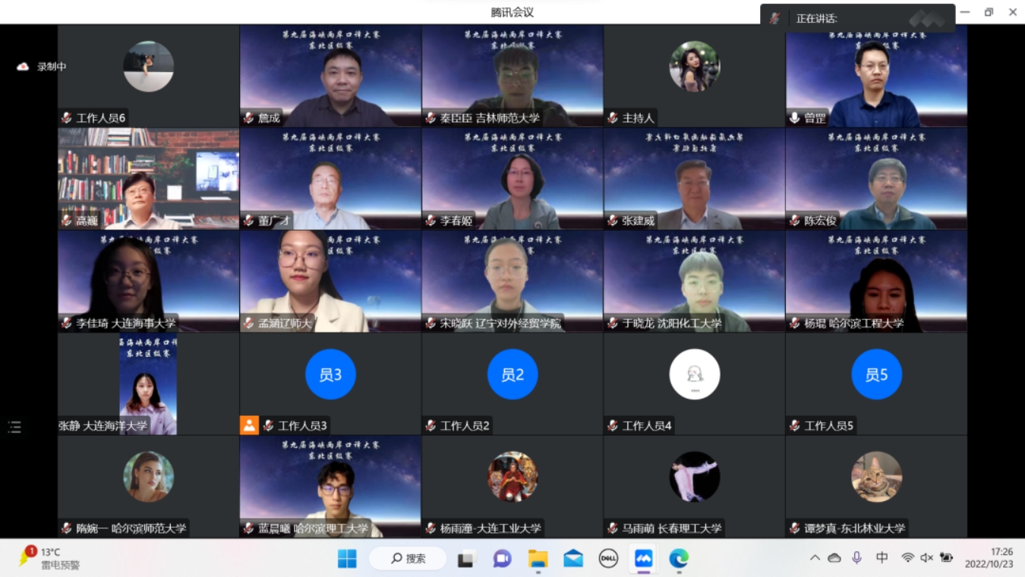Click the mic icon next to 张建威
The width and height of the screenshot is (1025, 577).
(x=611, y=220)
